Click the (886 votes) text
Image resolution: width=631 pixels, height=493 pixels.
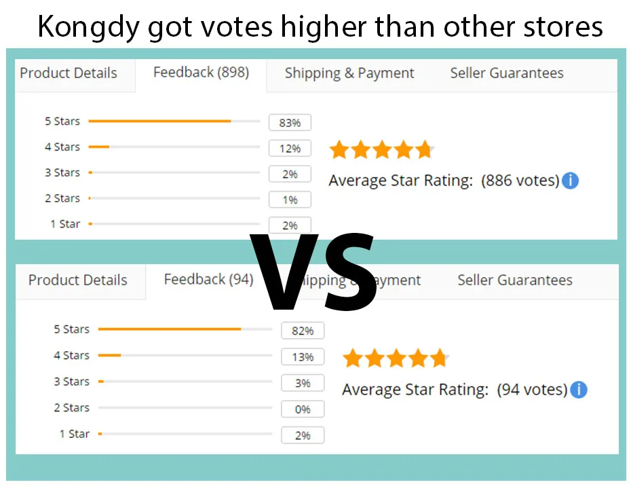[x=520, y=181]
